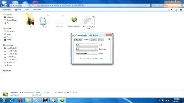Screen dimensions: 184x103
Task: Select the Windows Loader application icon
Action: 74,20
